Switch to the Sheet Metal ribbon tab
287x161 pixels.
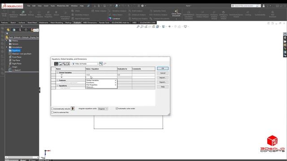(x=32, y=23)
